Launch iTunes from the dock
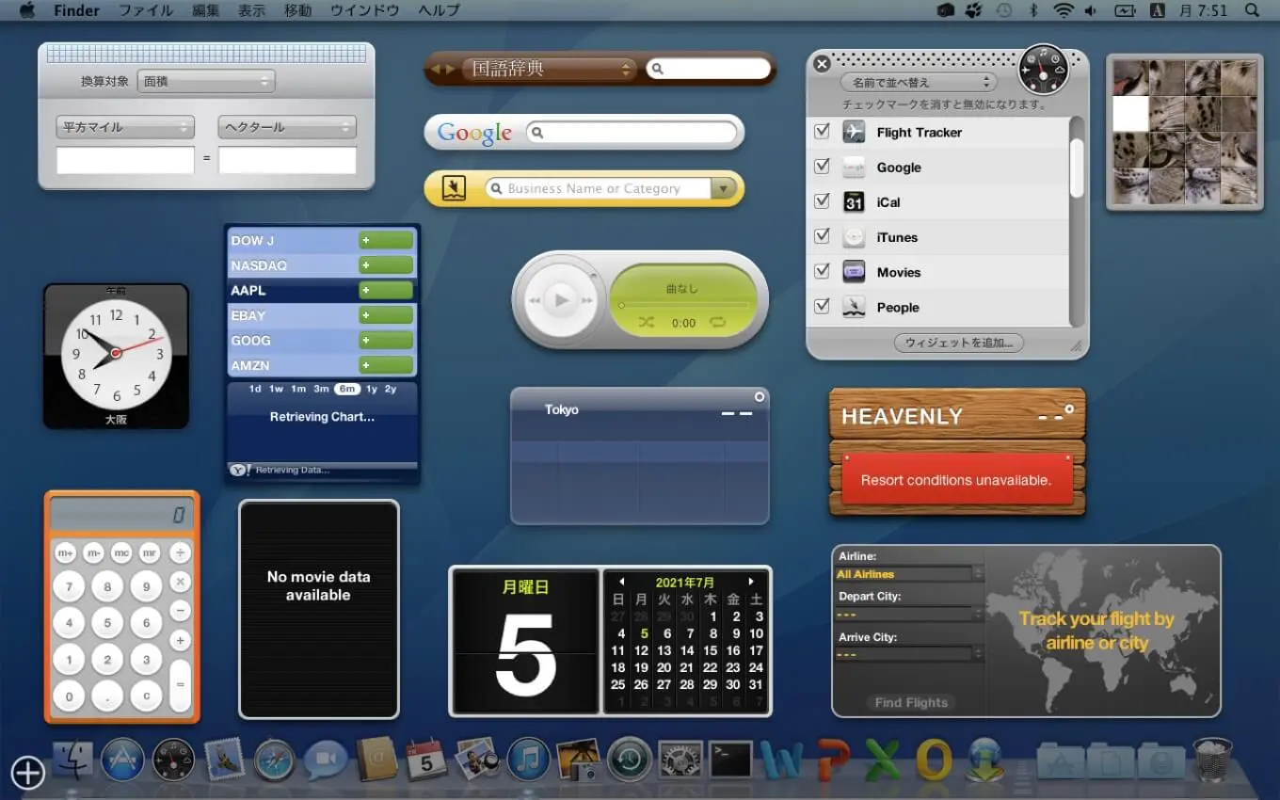The width and height of the screenshot is (1280, 800). tap(528, 760)
